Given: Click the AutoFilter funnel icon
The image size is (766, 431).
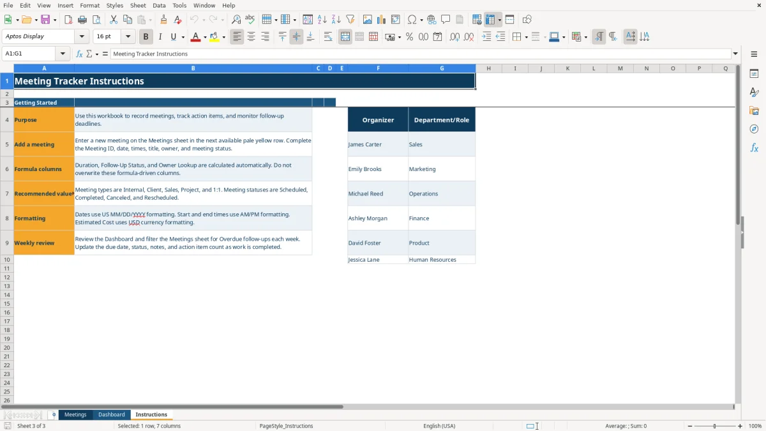Looking at the screenshot, I should 350,20.
